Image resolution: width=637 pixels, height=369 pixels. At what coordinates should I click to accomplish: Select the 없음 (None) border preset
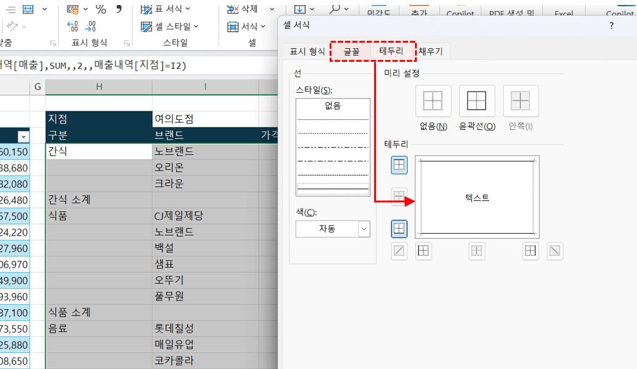(434, 101)
